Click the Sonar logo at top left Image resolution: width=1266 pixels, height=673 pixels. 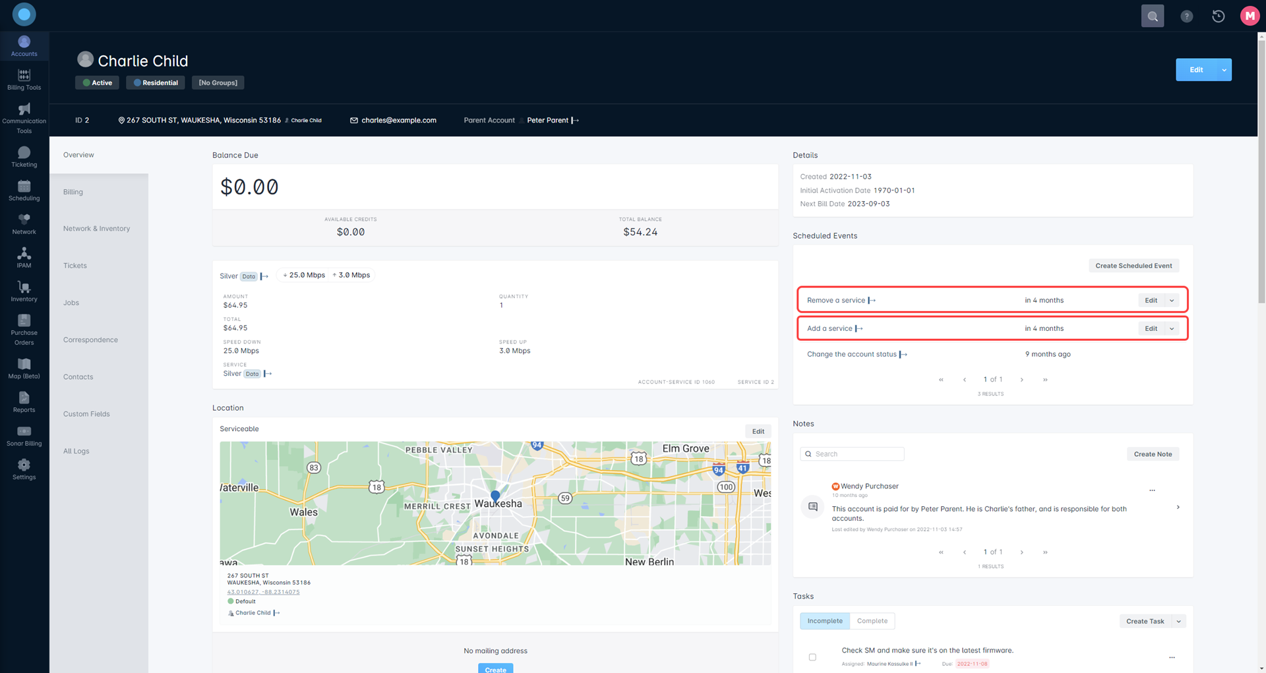click(24, 15)
